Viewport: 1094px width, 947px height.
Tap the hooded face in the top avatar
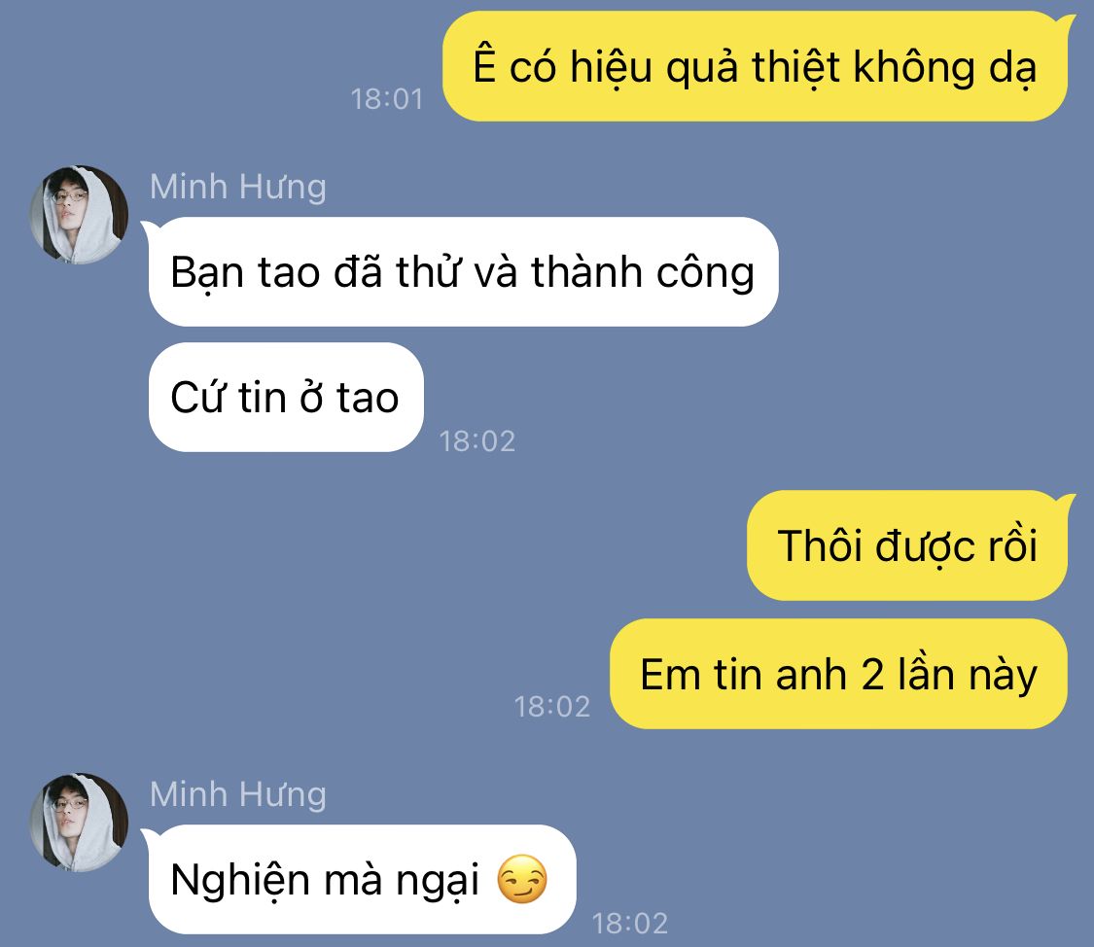click(x=70, y=204)
